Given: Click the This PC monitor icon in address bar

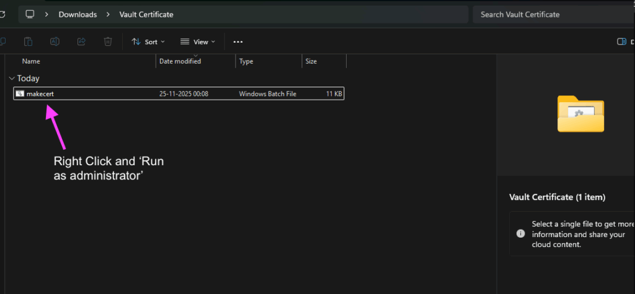Looking at the screenshot, I should tap(30, 14).
